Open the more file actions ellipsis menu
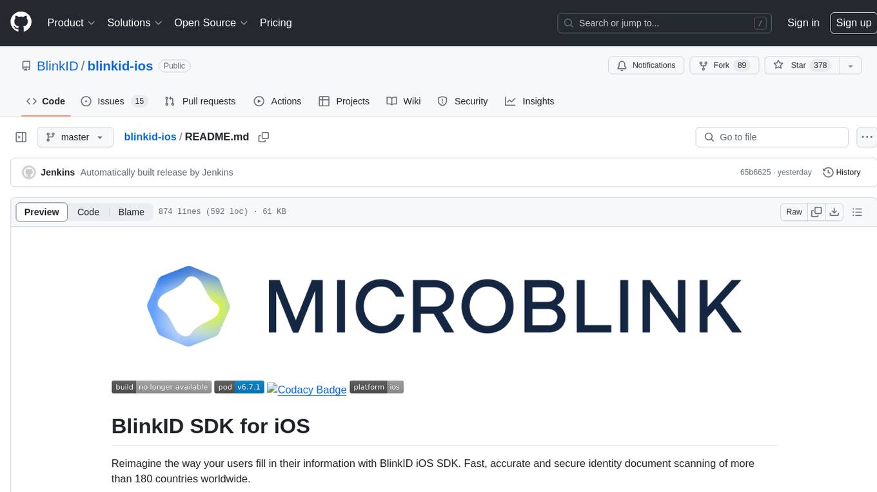Screen dimensions: 877x492 867,137
